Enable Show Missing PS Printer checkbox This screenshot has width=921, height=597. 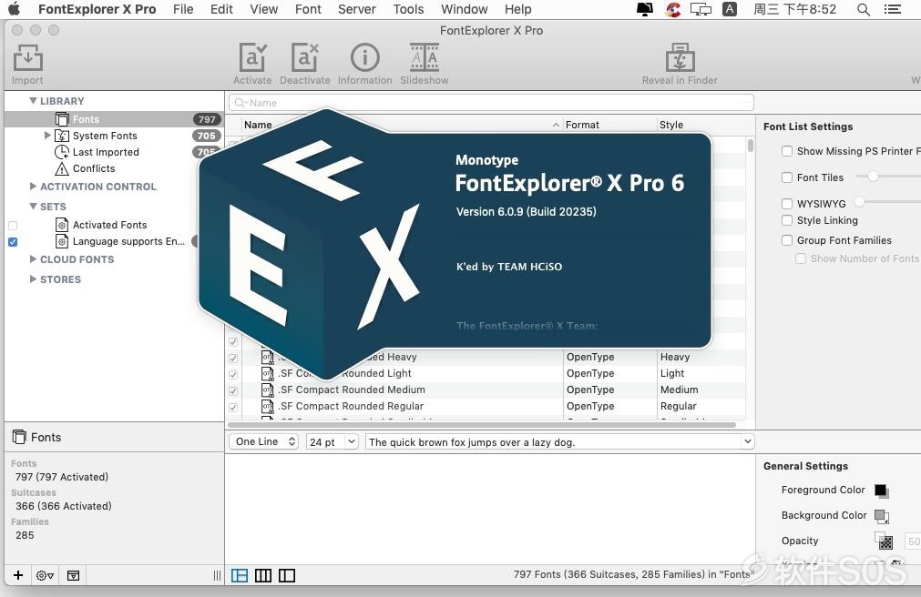tap(787, 151)
